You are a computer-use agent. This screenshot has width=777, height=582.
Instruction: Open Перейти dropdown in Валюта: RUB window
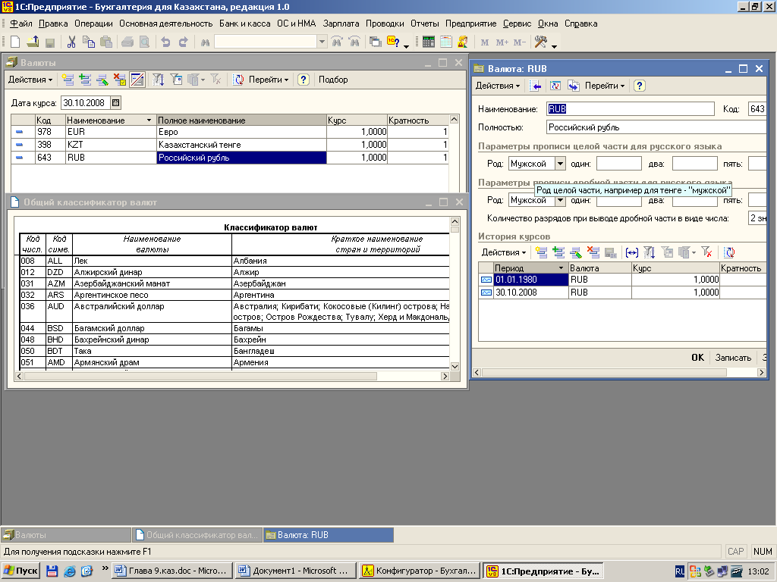coord(605,86)
